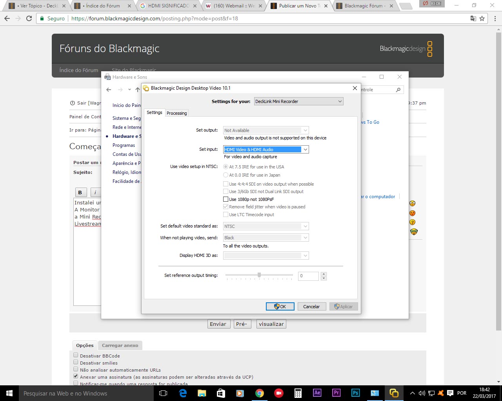Toggle Use 3/6Gb SDI not Dual Link
502x401 pixels.
click(226, 191)
